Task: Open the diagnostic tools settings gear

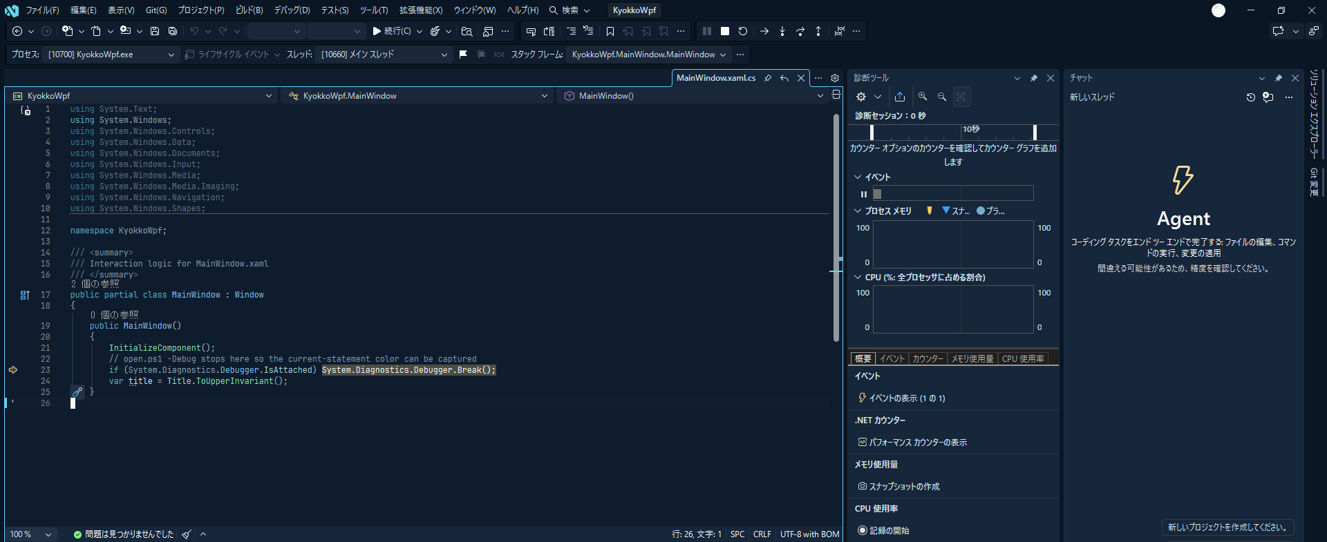Action: (x=861, y=97)
